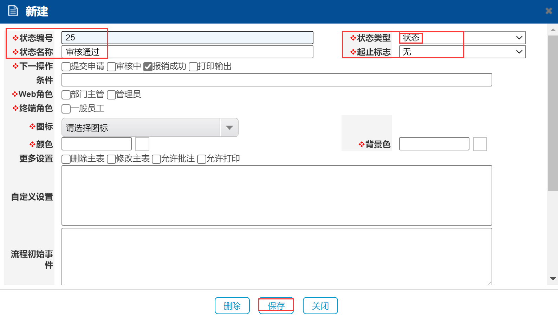The height and width of the screenshot is (317, 558).
Task: Click into the 状态名称 text field
Action: tap(187, 52)
